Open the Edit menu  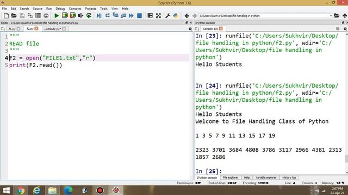[13, 9]
